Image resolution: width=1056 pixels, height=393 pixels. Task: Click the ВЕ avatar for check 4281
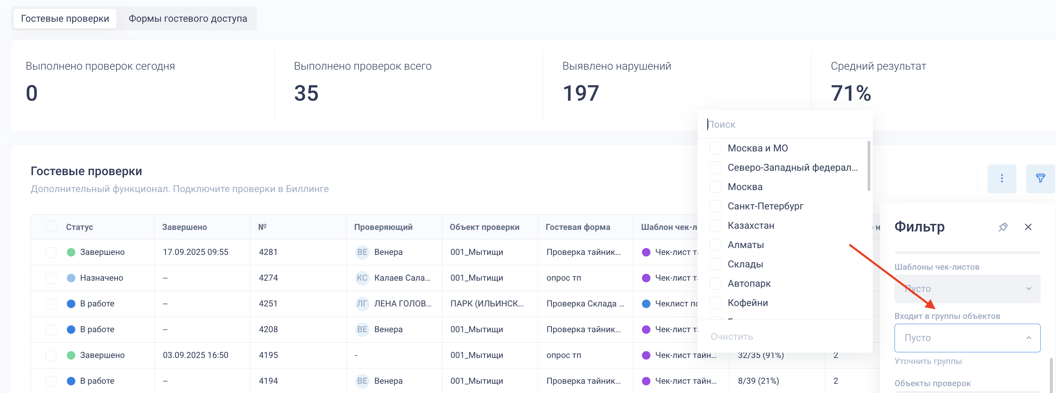[362, 252]
